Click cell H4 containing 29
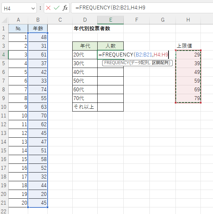213x214 pixels. (188, 55)
